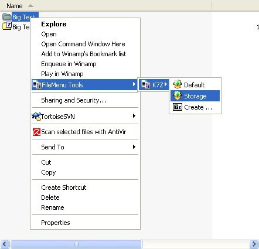
Task: Select the Big Test folder icon
Action: point(7,16)
